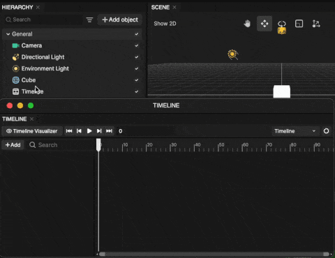335x258 pixels.
Task: Close the Scene tab
Action: click(174, 8)
